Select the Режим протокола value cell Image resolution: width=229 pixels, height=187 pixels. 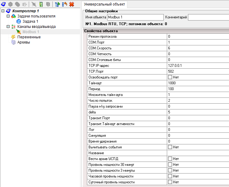(x=198, y=36)
